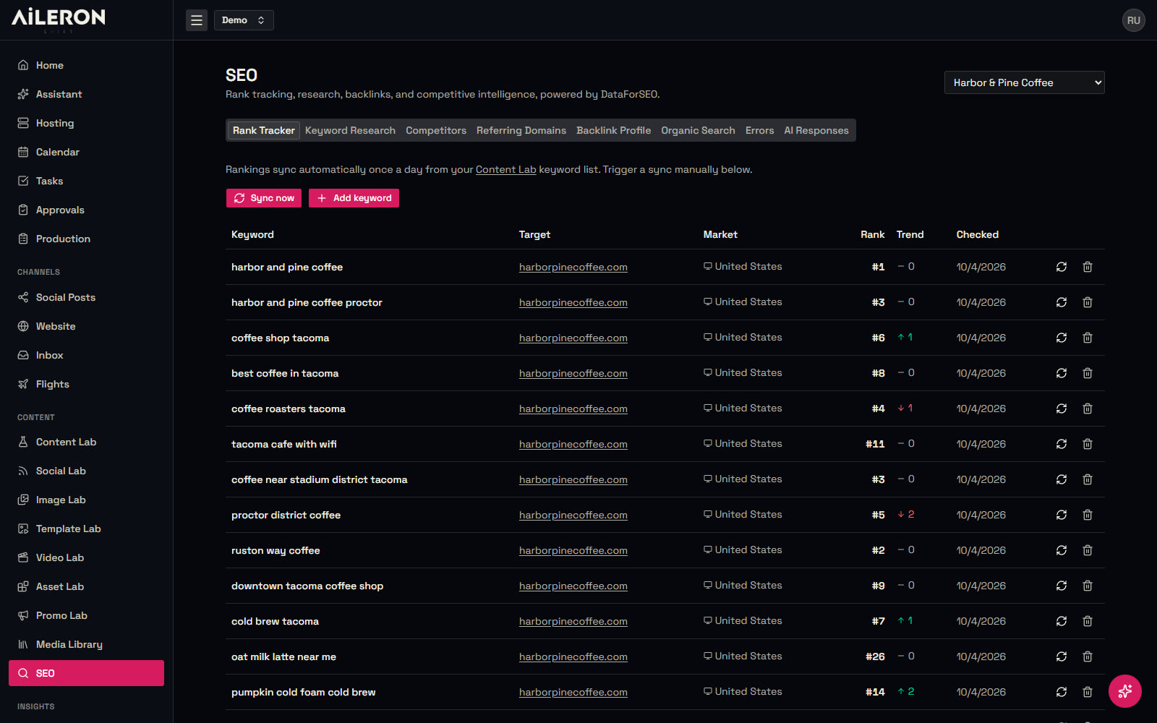Open the Backlink Profile tab
This screenshot has width=1157, height=723.
[613, 130]
